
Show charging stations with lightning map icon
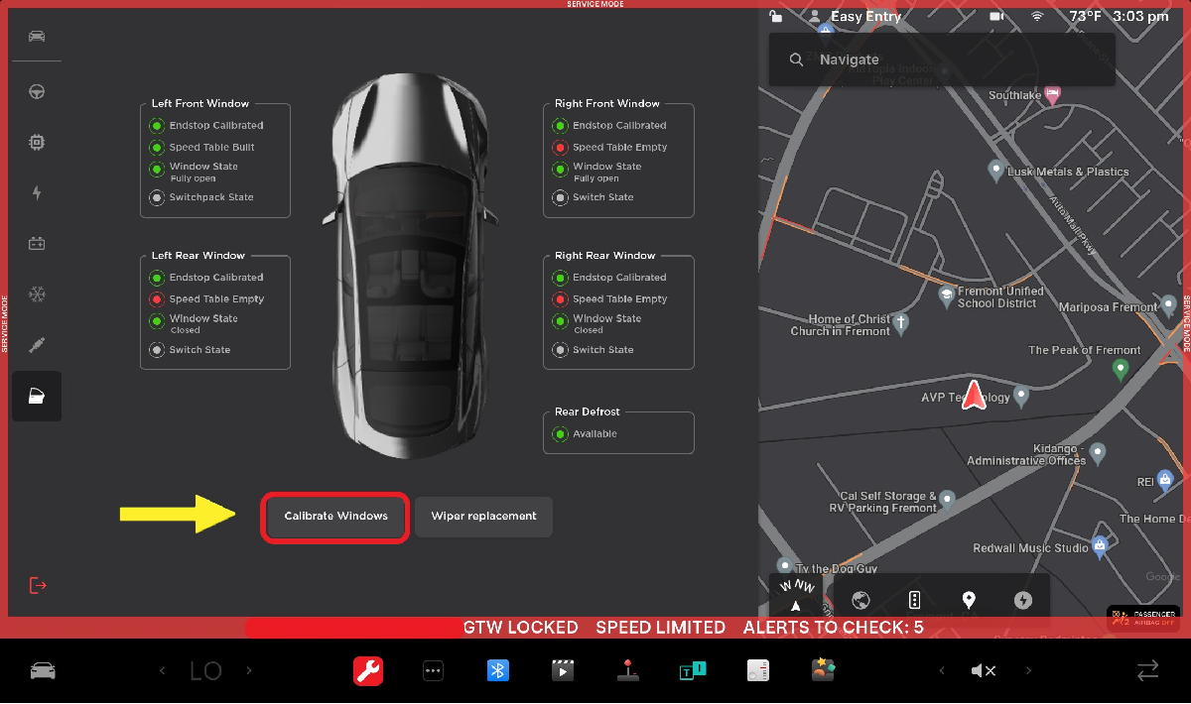(x=1022, y=600)
